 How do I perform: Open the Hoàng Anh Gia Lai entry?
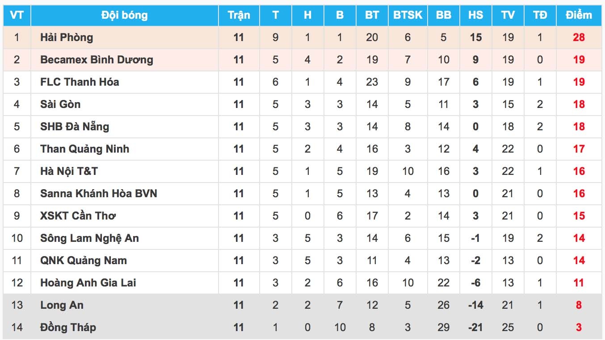tap(88, 283)
